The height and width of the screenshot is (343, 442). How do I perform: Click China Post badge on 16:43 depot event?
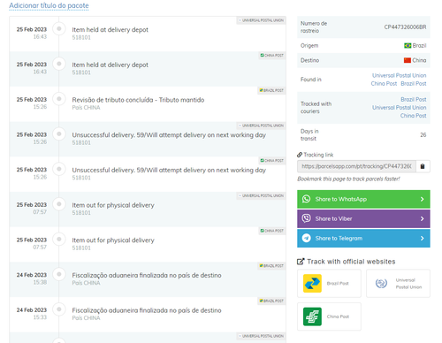click(x=272, y=56)
